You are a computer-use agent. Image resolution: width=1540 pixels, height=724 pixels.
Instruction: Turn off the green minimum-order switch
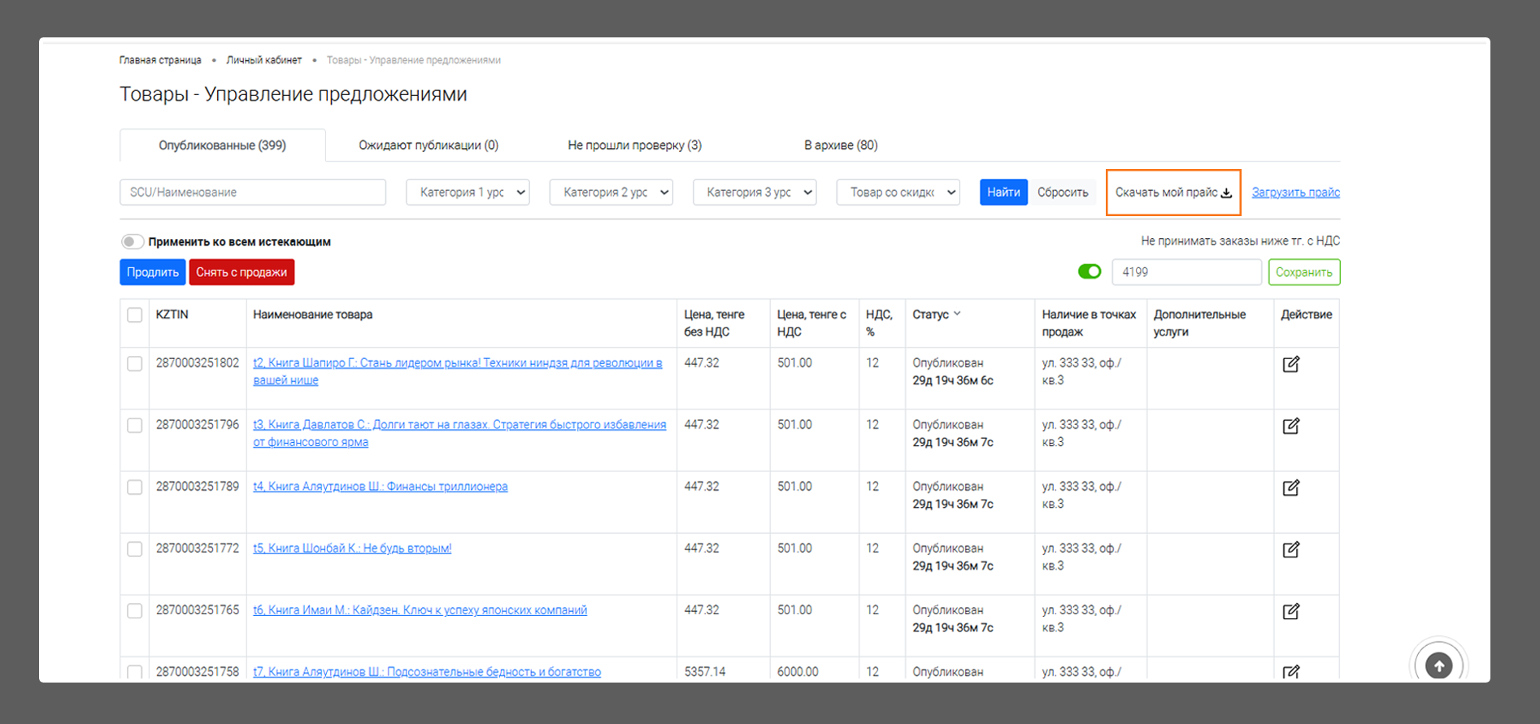pyautogui.click(x=1090, y=271)
